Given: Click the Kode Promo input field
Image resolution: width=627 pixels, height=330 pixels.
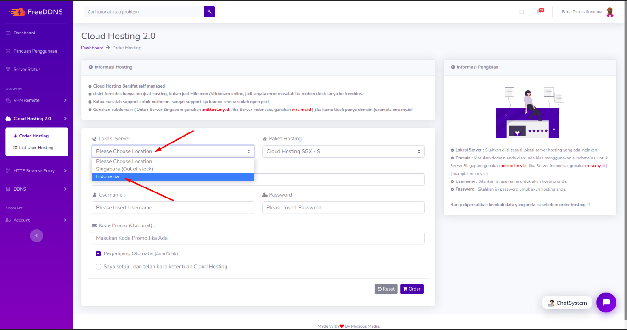Looking at the screenshot, I should (x=258, y=238).
